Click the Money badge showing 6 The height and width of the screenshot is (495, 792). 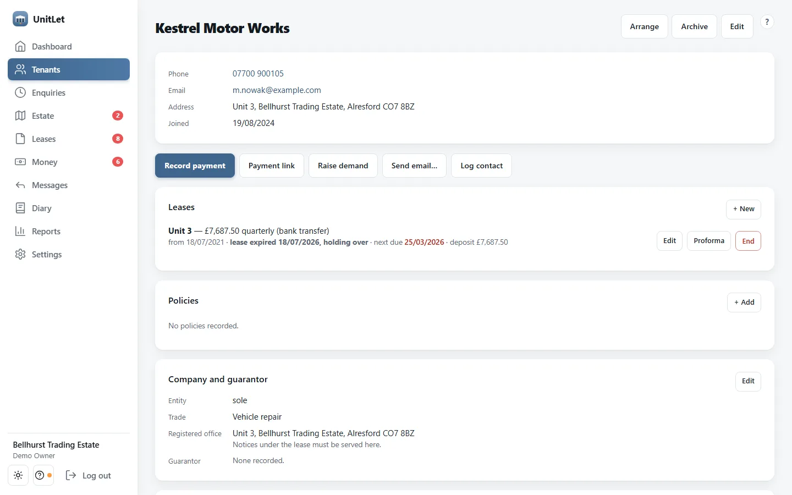coord(118,162)
